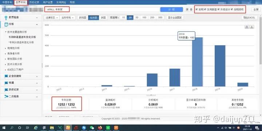Open File Explorer from the taskbar

click(52, 128)
